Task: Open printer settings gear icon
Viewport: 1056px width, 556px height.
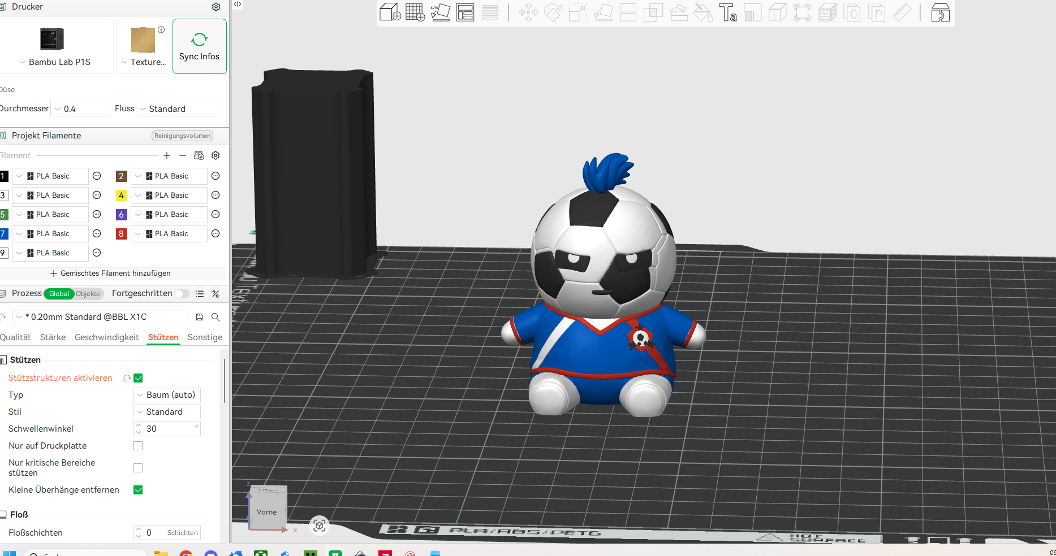Action: point(216,7)
